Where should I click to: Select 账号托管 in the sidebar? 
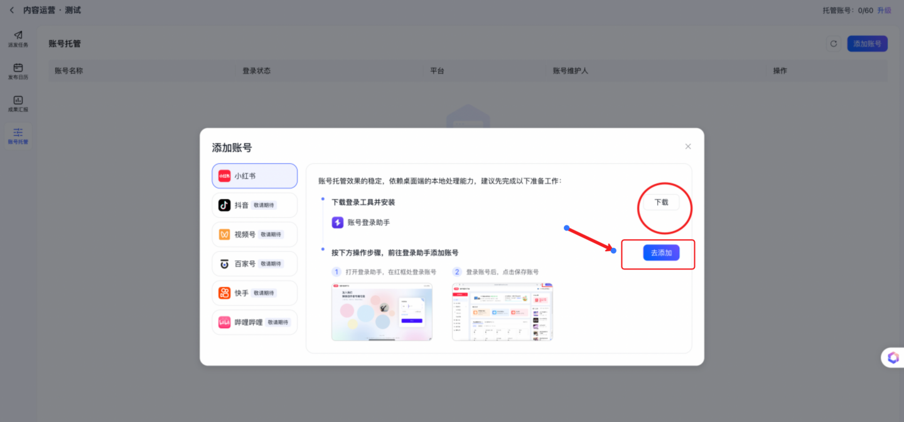coord(18,136)
